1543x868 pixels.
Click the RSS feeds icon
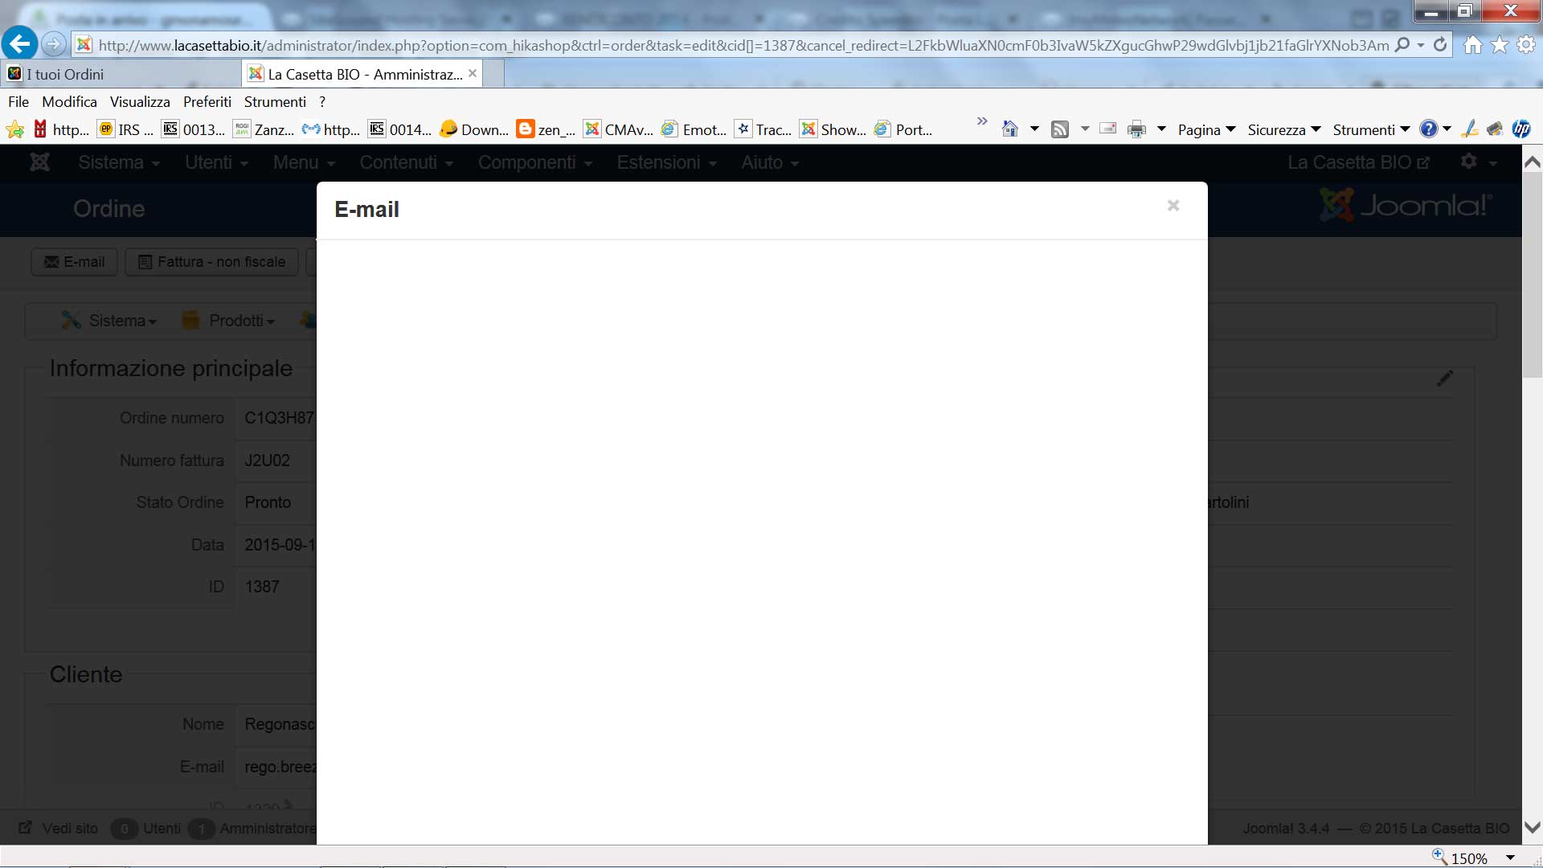[x=1060, y=129]
